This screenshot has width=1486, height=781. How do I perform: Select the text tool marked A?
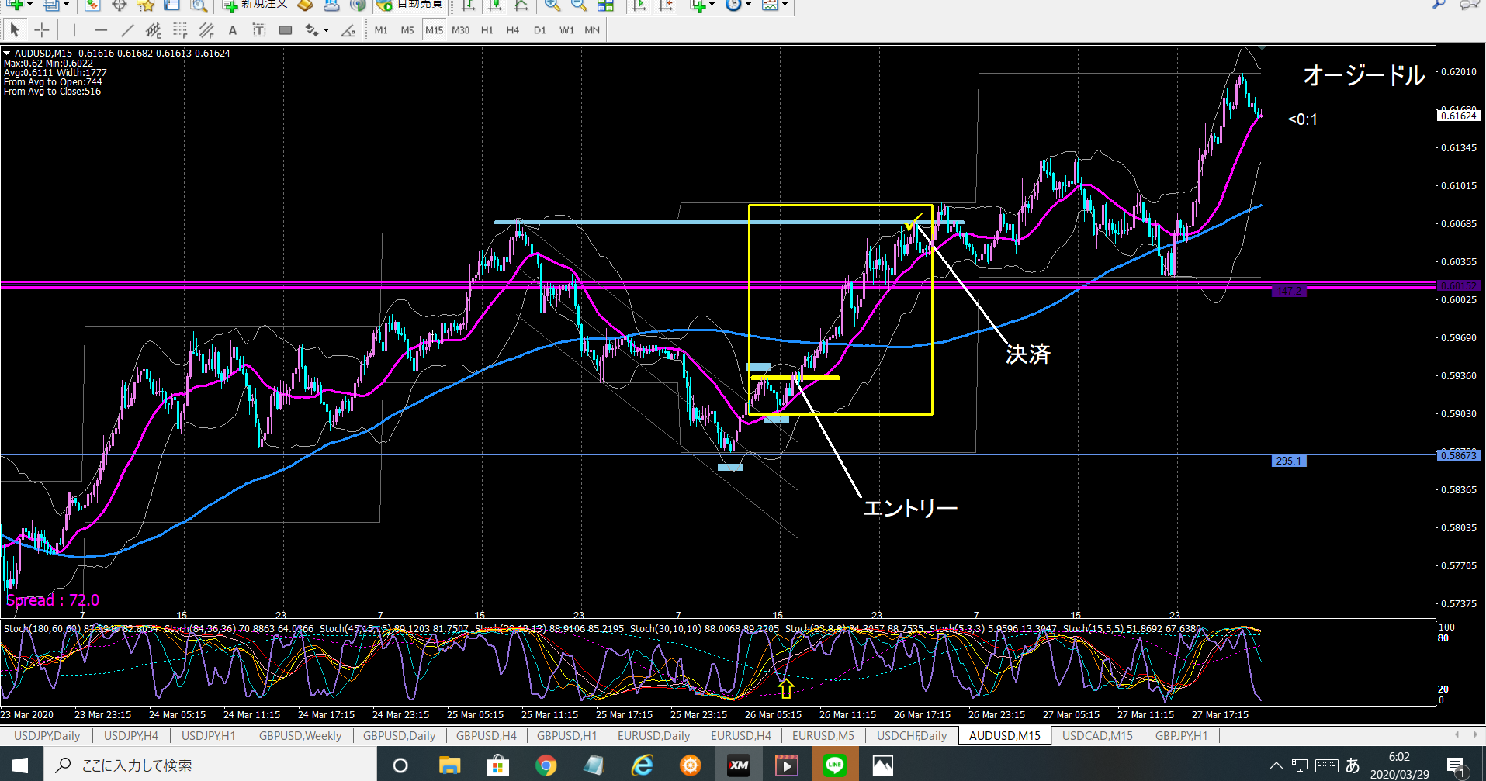click(x=233, y=30)
